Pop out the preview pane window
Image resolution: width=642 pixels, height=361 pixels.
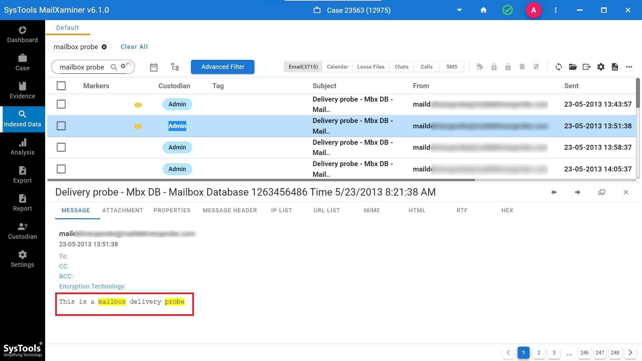[x=602, y=192]
